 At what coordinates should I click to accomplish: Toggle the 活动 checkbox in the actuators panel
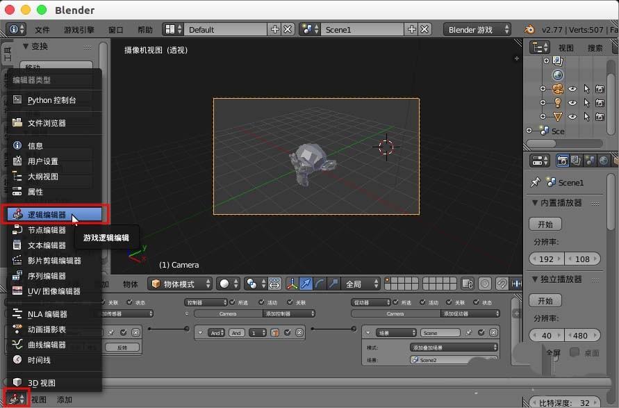pyautogui.click(x=422, y=302)
